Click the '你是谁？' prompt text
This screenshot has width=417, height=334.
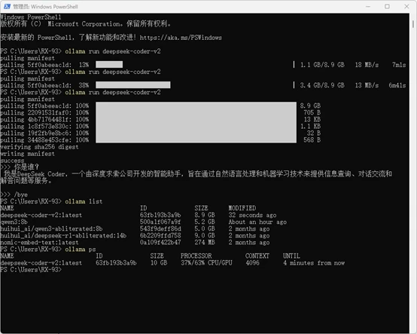tap(26, 167)
